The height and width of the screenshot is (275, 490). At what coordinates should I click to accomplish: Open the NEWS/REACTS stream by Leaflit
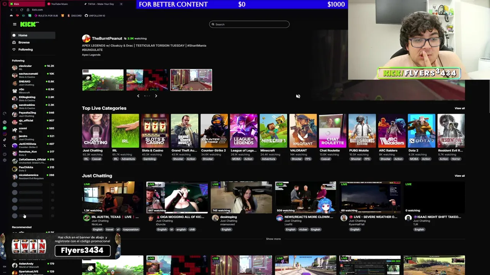(305, 197)
